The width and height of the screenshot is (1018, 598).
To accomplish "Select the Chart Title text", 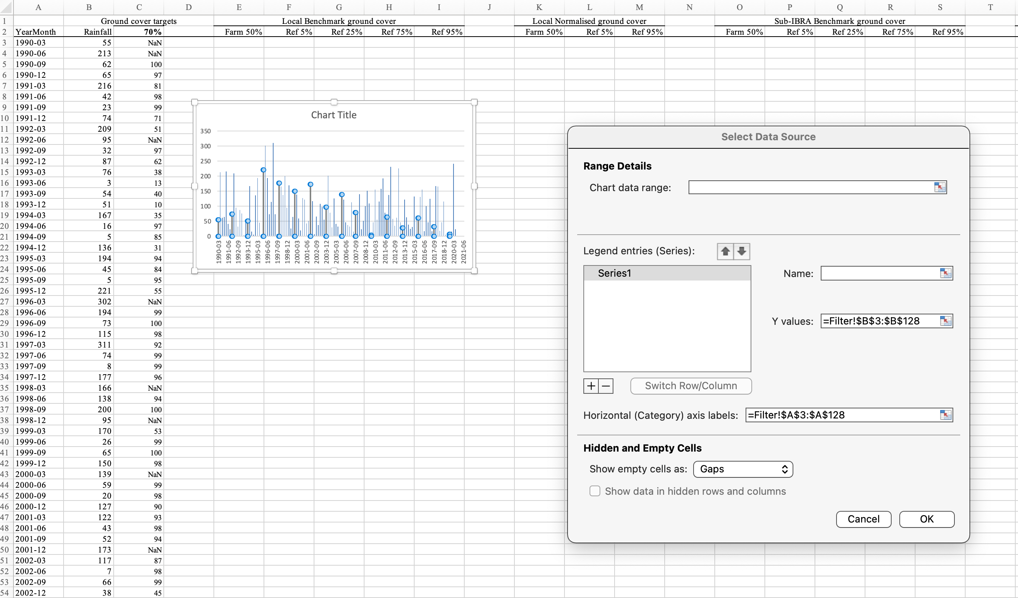I will click(x=334, y=115).
